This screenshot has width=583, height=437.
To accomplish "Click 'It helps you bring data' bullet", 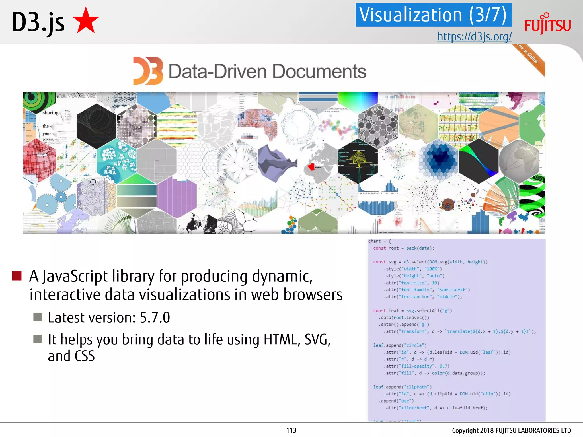I will tap(189, 347).
